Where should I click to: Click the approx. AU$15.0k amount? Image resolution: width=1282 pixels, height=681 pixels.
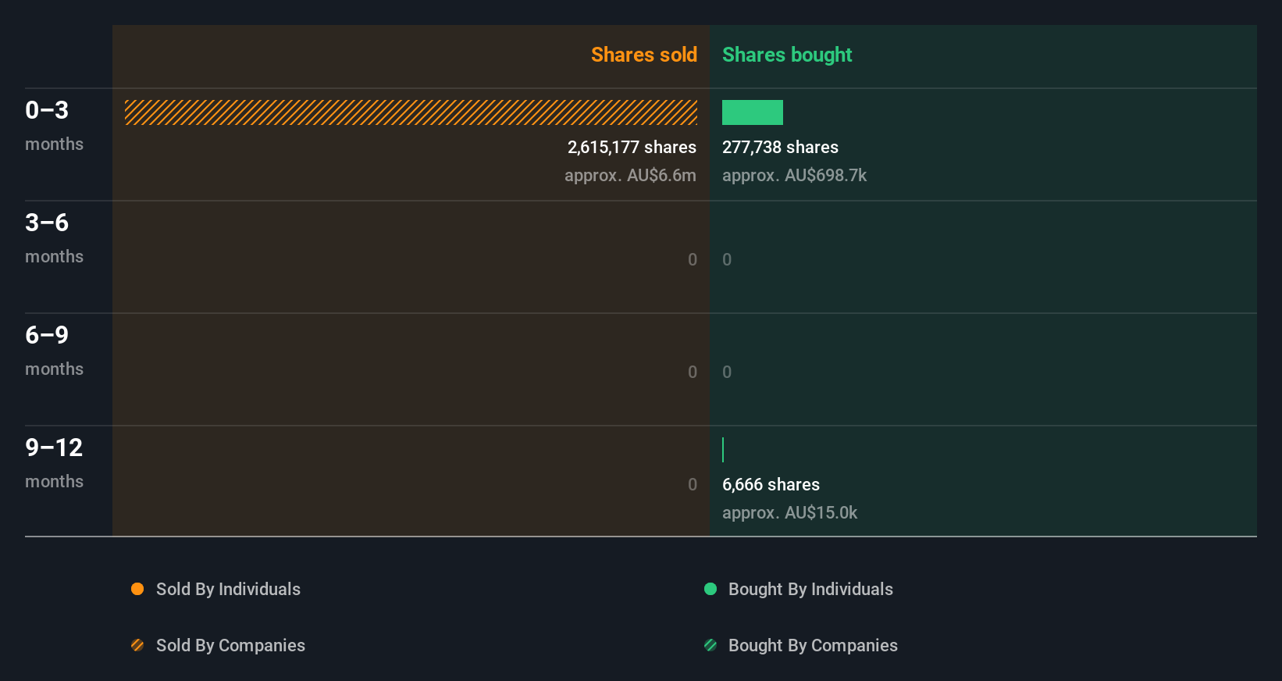pos(789,513)
